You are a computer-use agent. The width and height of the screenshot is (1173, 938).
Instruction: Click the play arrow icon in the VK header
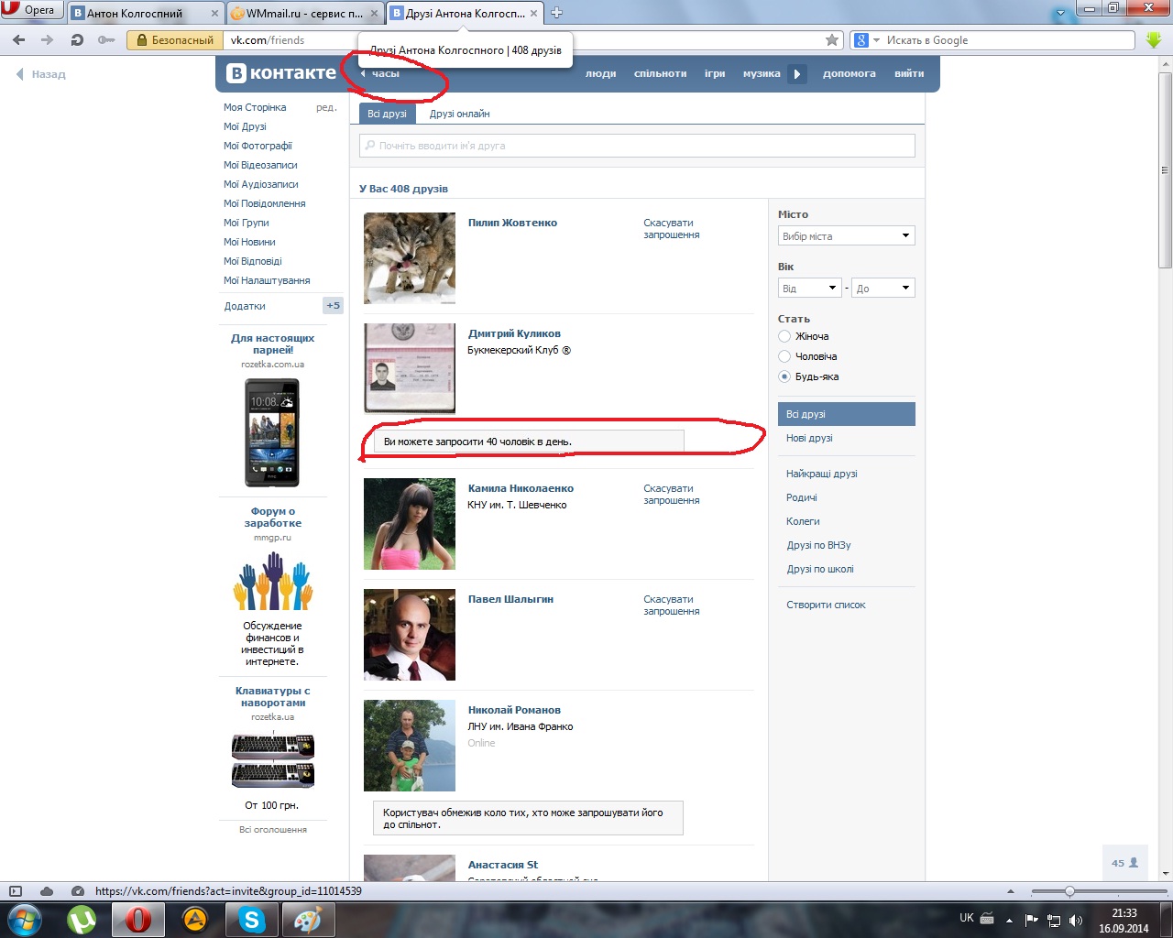coord(797,74)
